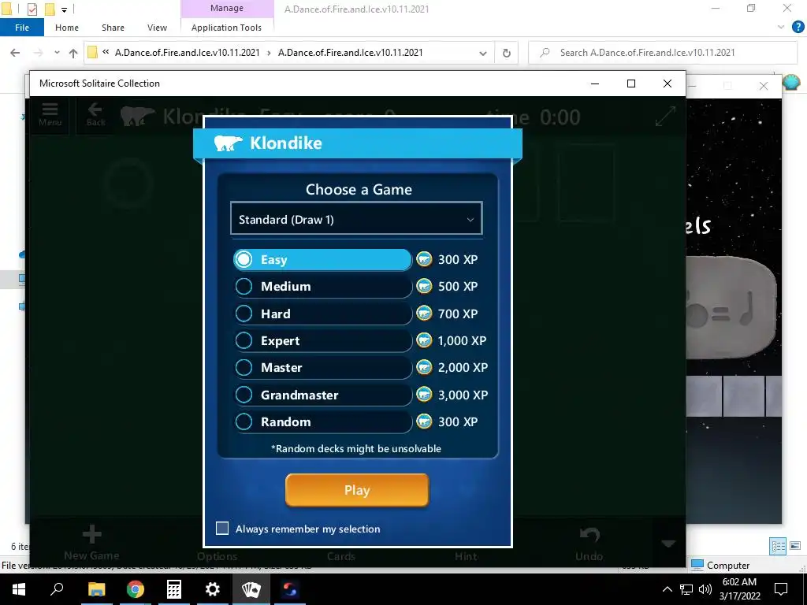This screenshot has width=807, height=605.
Task: Pick the Expert difficulty option
Action: coord(322,340)
